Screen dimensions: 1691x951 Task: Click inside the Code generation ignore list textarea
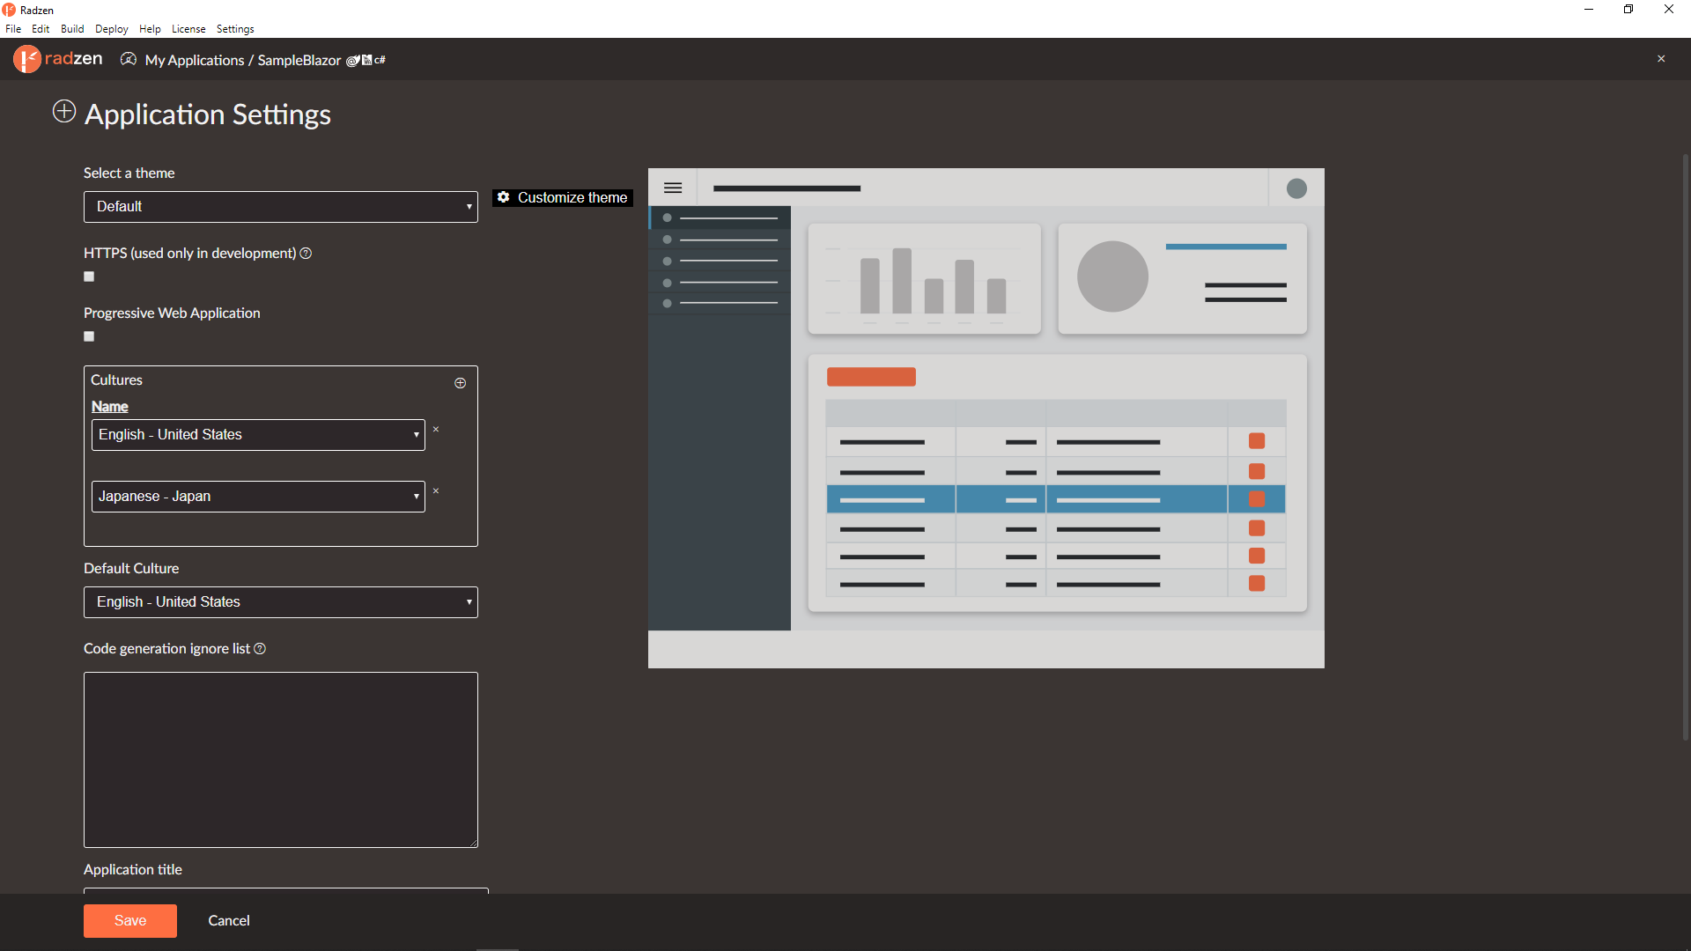[281, 760]
